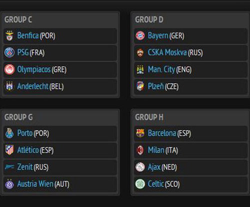This screenshot has height=207, width=250.
Task: Click the Atlético club crest icon
Action: click(9, 150)
